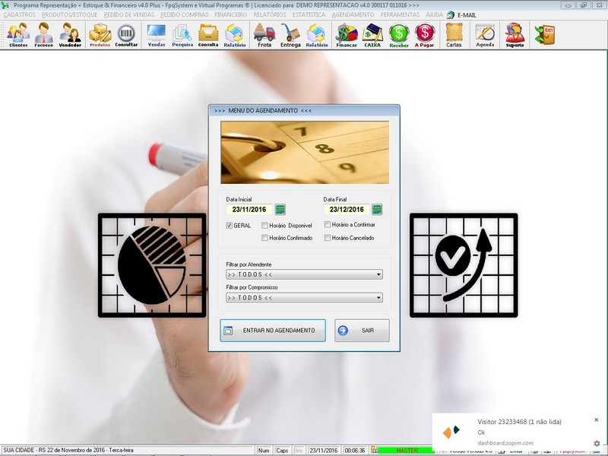Screen dimensions: 608x456
Task: Open the Produtos boxes icon
Action: (100, 35)
